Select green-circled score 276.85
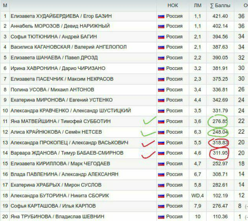Screen dimensions: 248x221 pos(220,121)
